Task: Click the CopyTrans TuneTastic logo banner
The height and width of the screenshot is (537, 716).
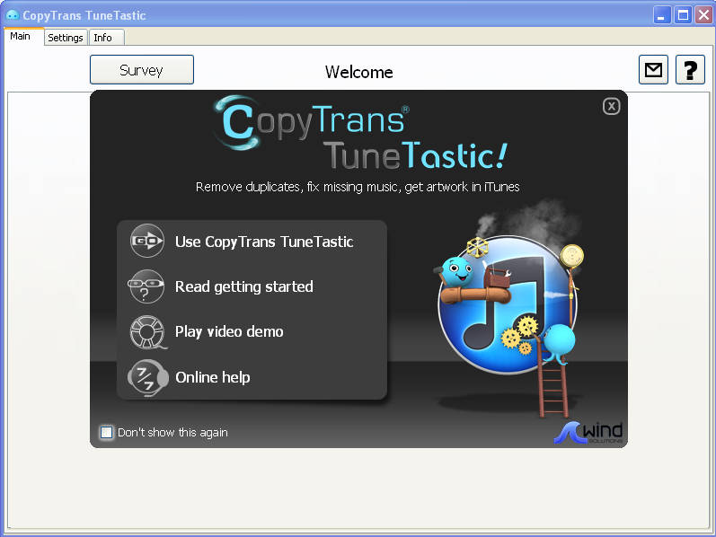Action: point(361,132)
